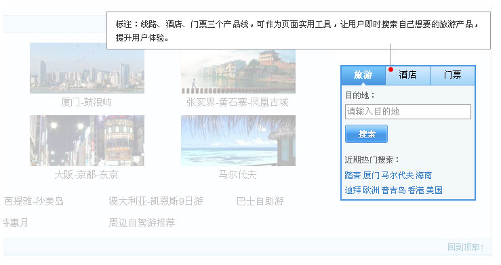Open the 踏青 hot search link
The width and height of the screenshot is (501, 265).
(x=353, y=176)
